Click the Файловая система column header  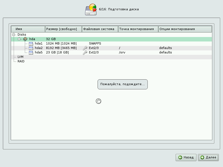tap(100, 29)
